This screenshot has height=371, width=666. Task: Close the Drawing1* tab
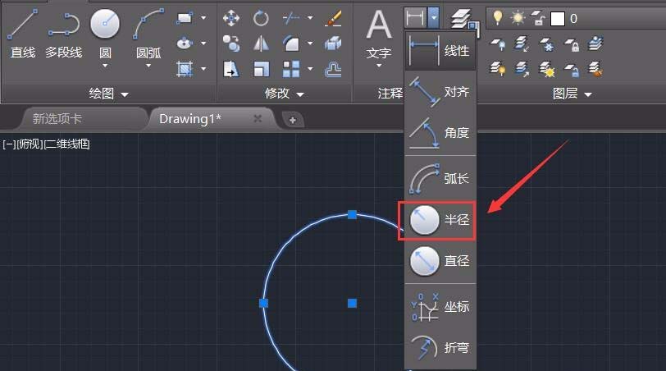258,118
